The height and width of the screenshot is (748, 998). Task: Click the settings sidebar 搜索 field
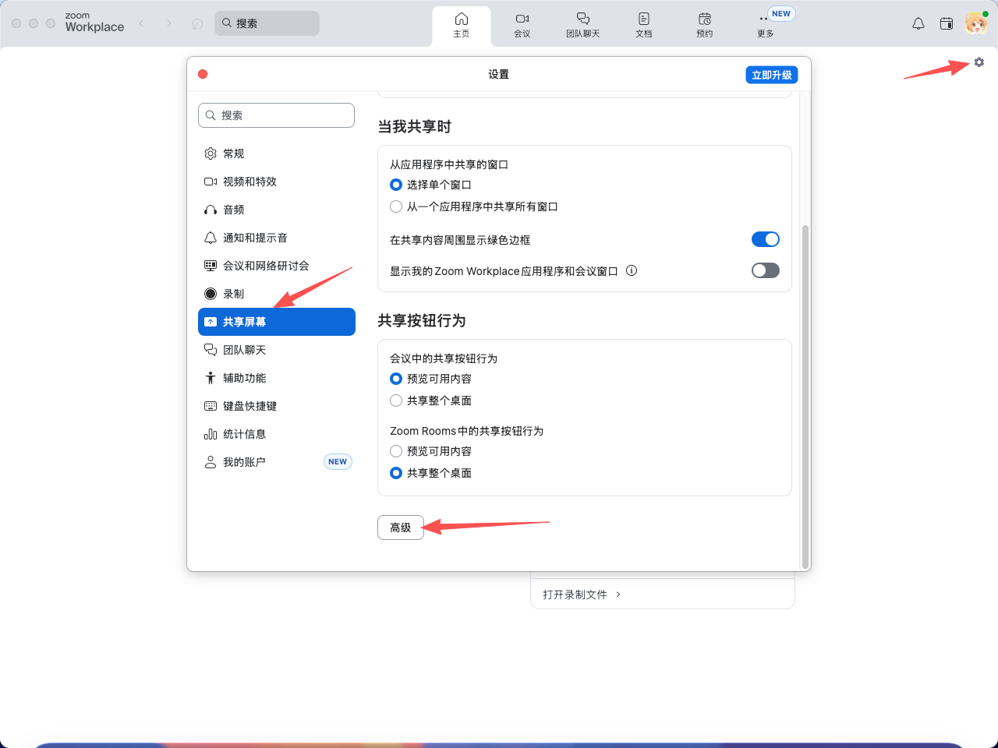click(277, 115)
